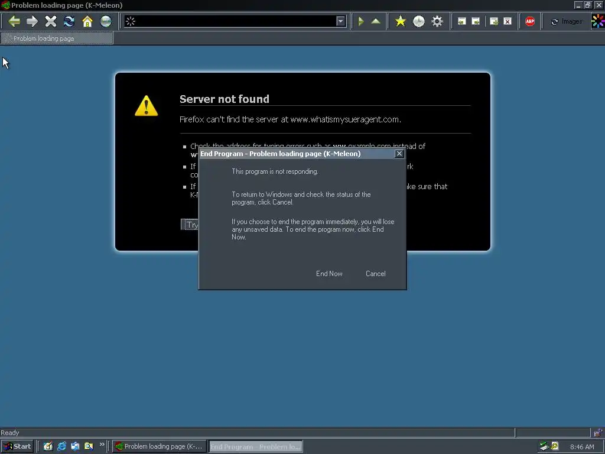605x454 pixels.
Task: Switch to End Program taskbar button
Action: pyautogui.click(x=256, y=447)
